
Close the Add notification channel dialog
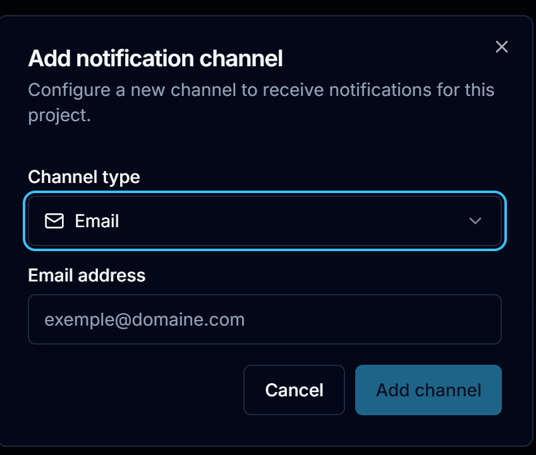[x=501, y=47]
